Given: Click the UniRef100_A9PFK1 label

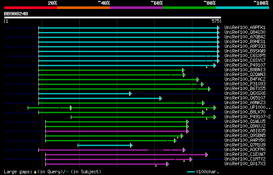Looking at the screenshot, I should click(245, 27).
